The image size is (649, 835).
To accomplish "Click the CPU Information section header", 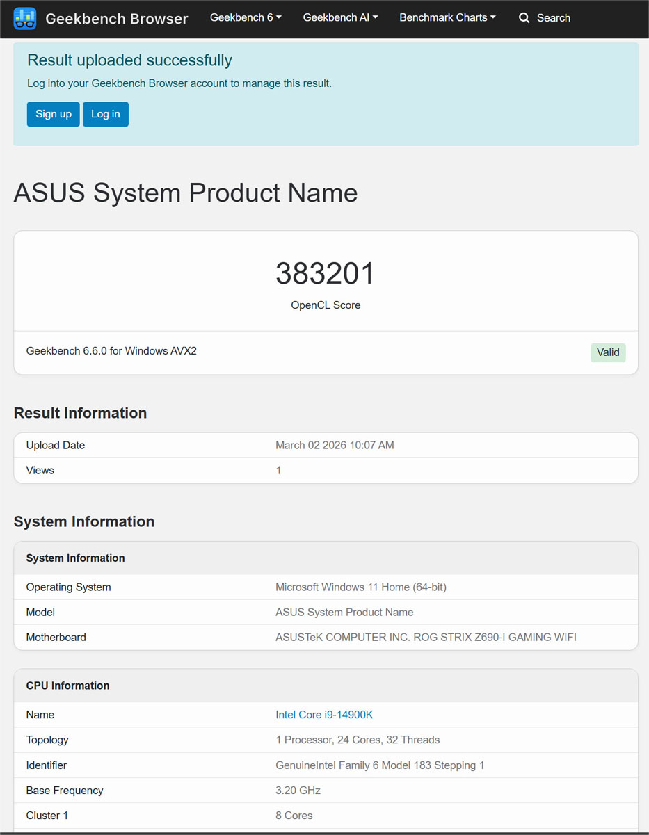I will coord(68,686).
